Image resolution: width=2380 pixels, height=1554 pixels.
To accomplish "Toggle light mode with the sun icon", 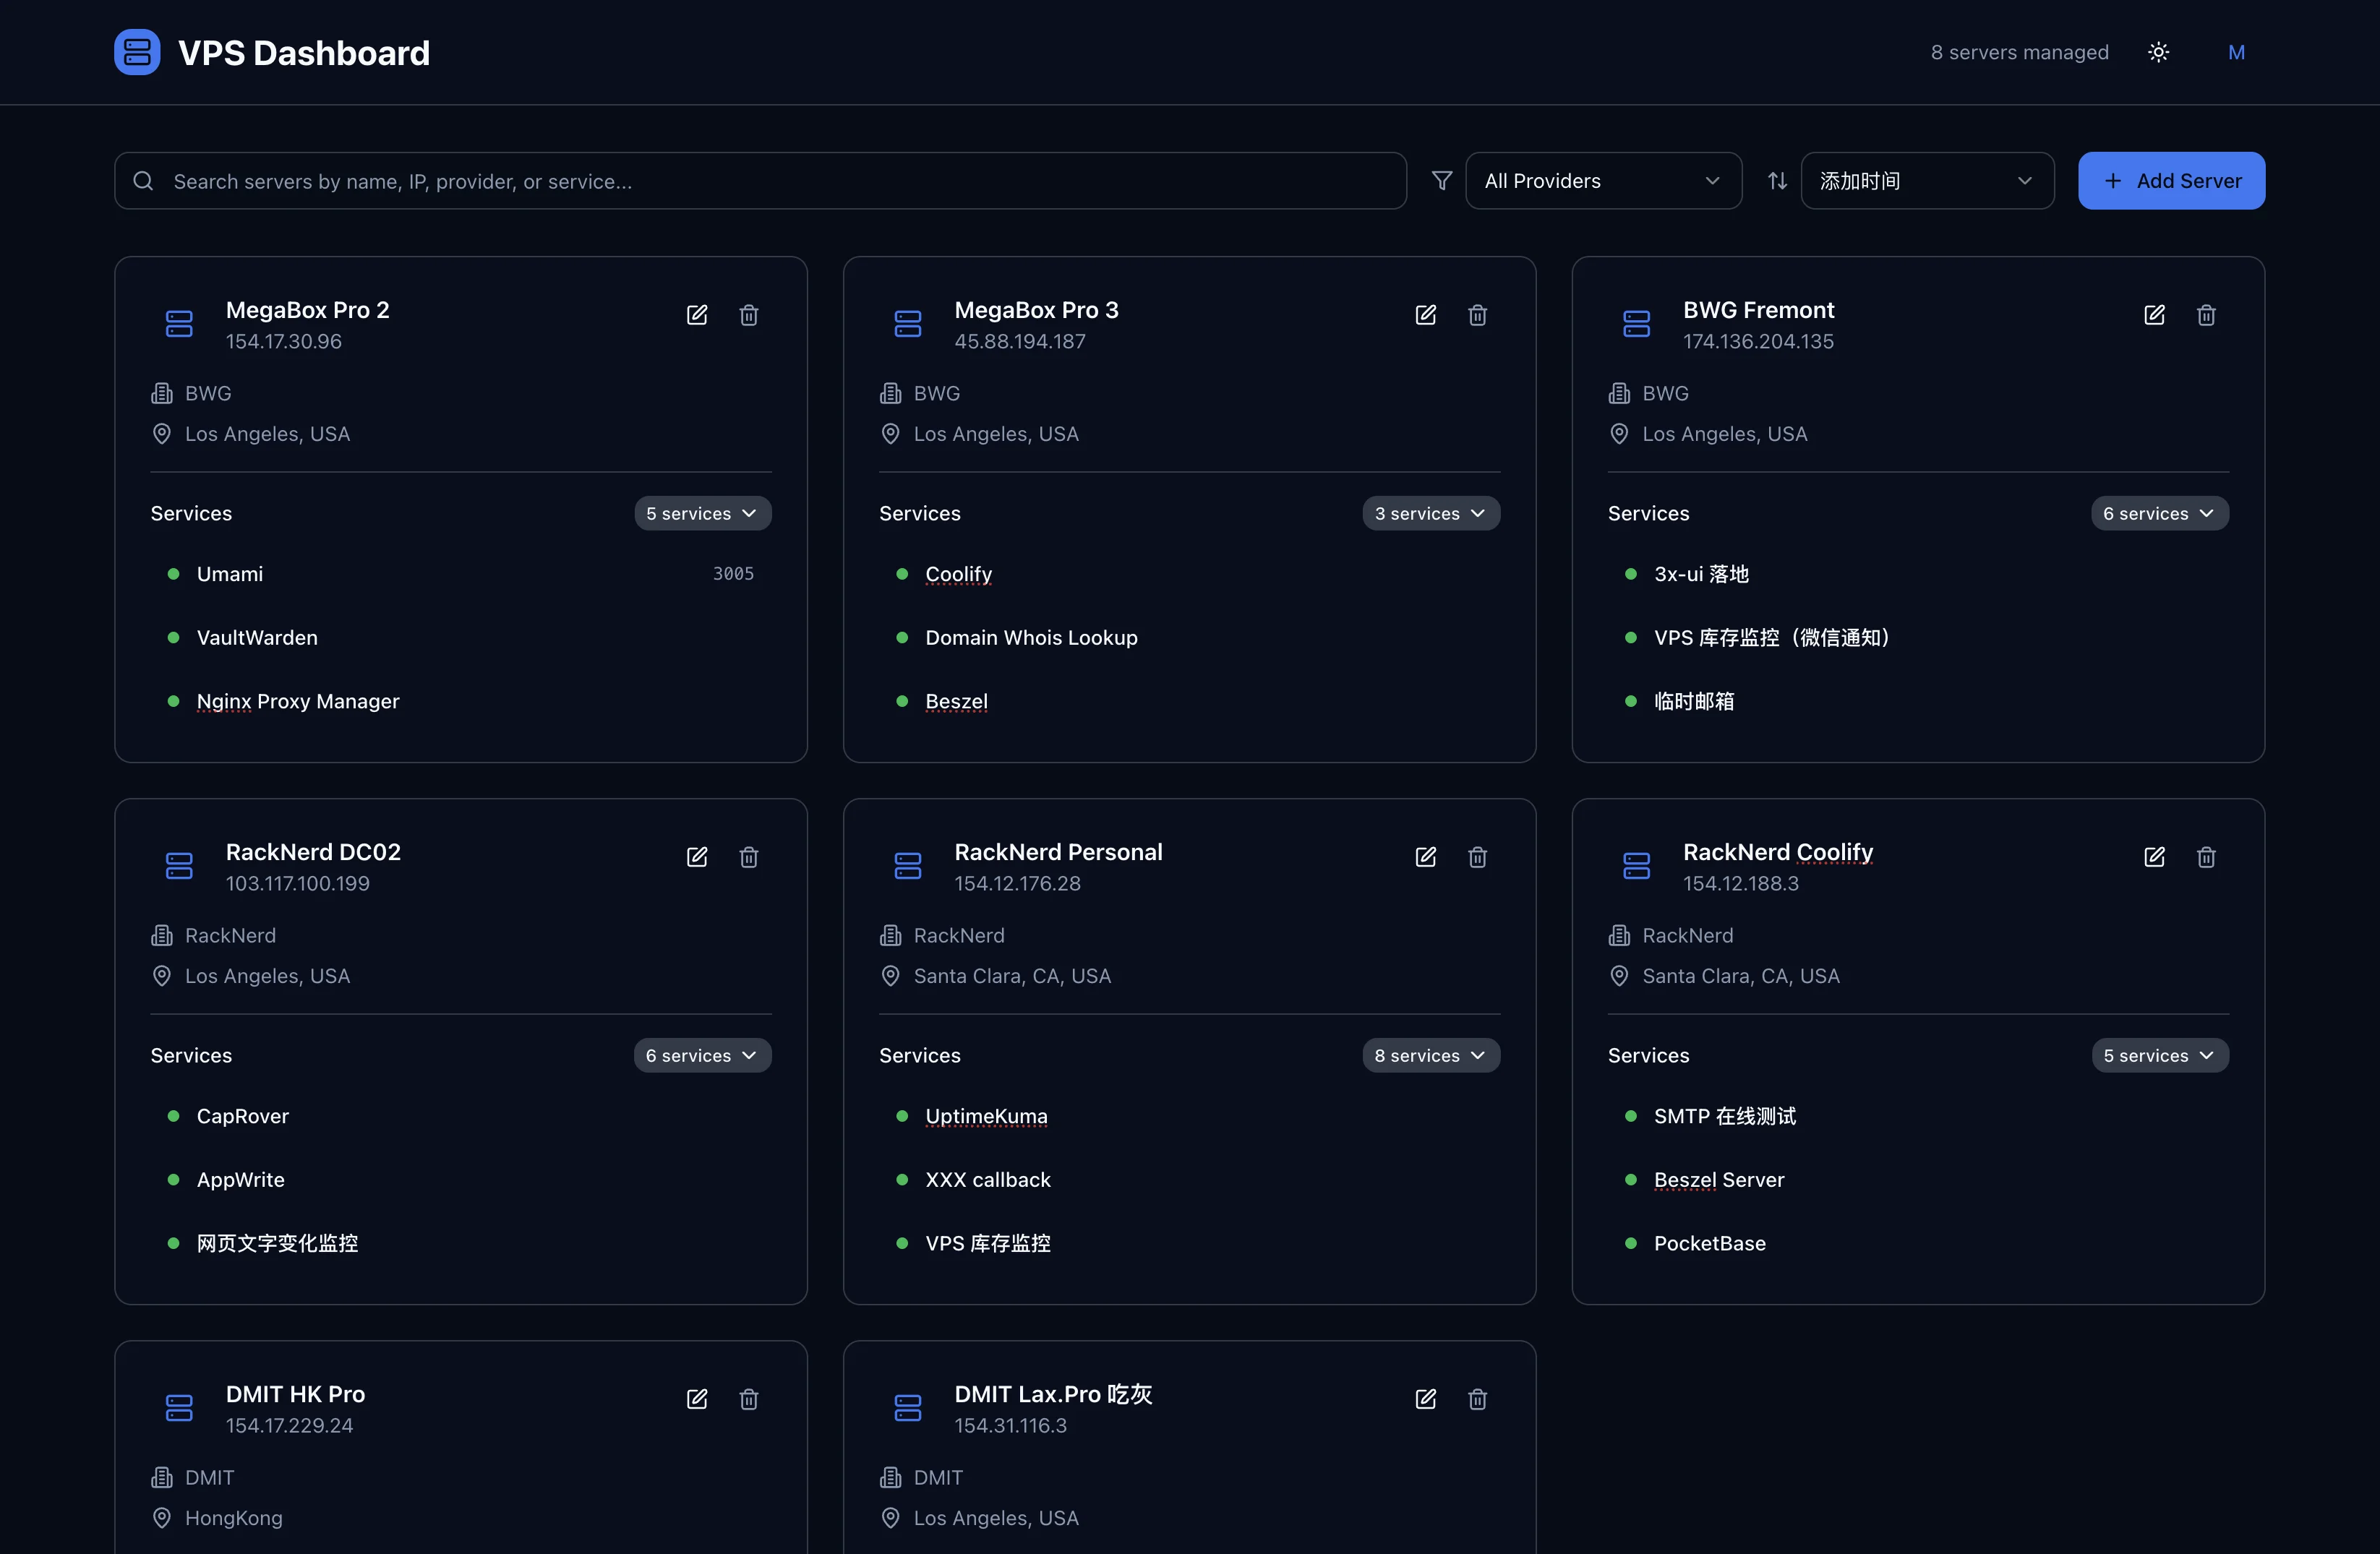I will click(2159, 52).
